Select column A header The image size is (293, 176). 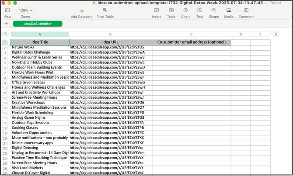pos(40,34)
